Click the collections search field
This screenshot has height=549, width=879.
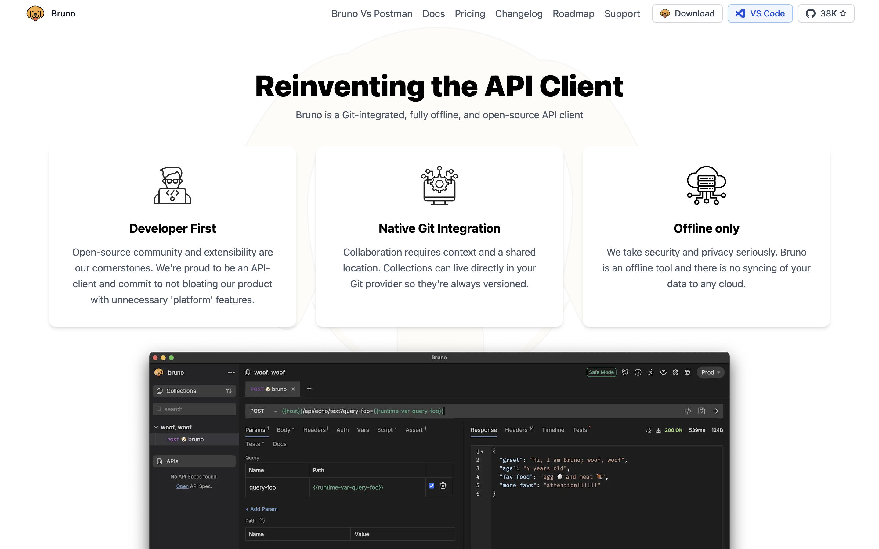click(x=196, y=409)
